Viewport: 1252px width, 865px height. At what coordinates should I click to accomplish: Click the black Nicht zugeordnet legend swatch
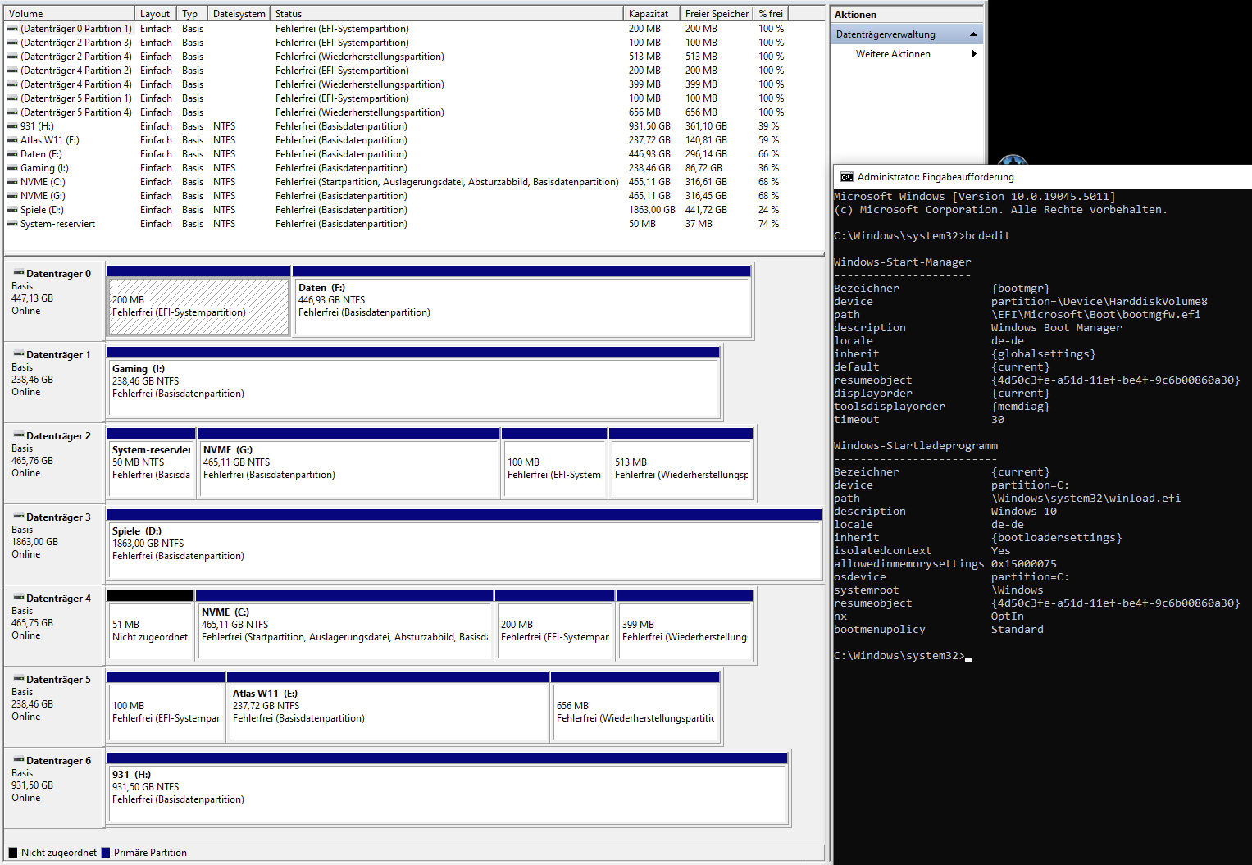[x=12, y=853]
